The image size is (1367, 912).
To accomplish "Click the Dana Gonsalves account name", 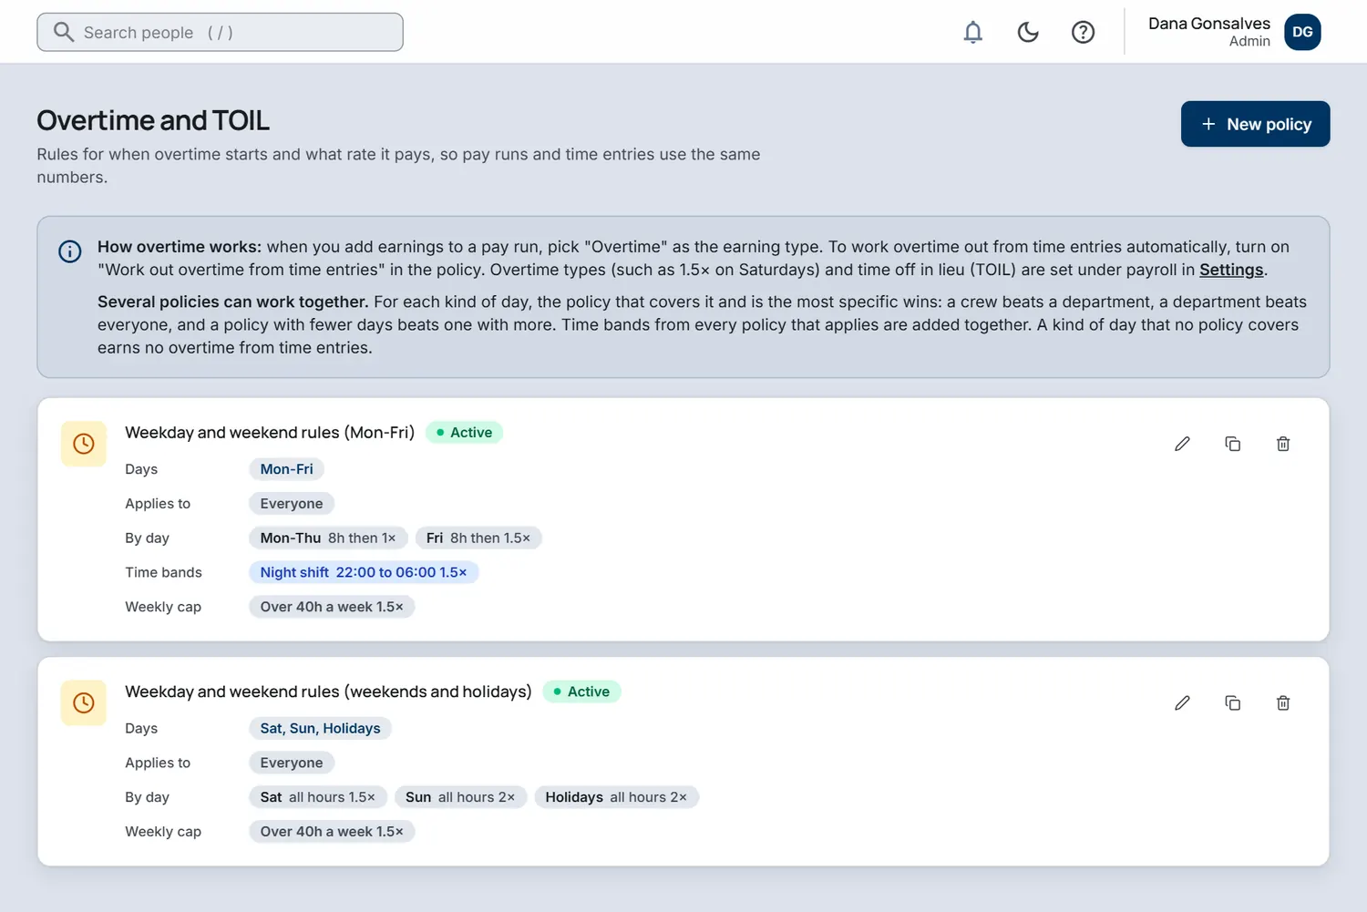I will pyautogui.click(x=1208, y=24).
